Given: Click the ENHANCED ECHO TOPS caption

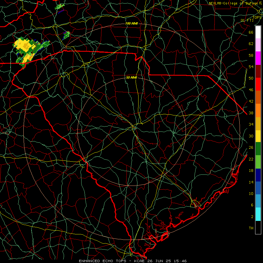Looking at the screenshot, I should [x=102, y=261].
